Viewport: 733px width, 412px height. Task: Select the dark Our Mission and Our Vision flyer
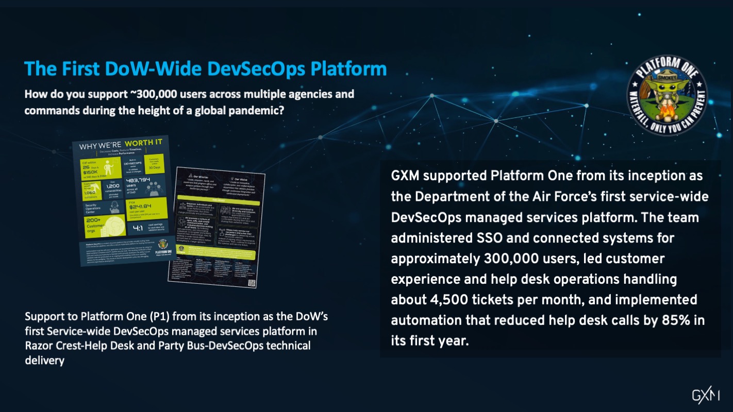pyautogui.click(x=216, y=227)
